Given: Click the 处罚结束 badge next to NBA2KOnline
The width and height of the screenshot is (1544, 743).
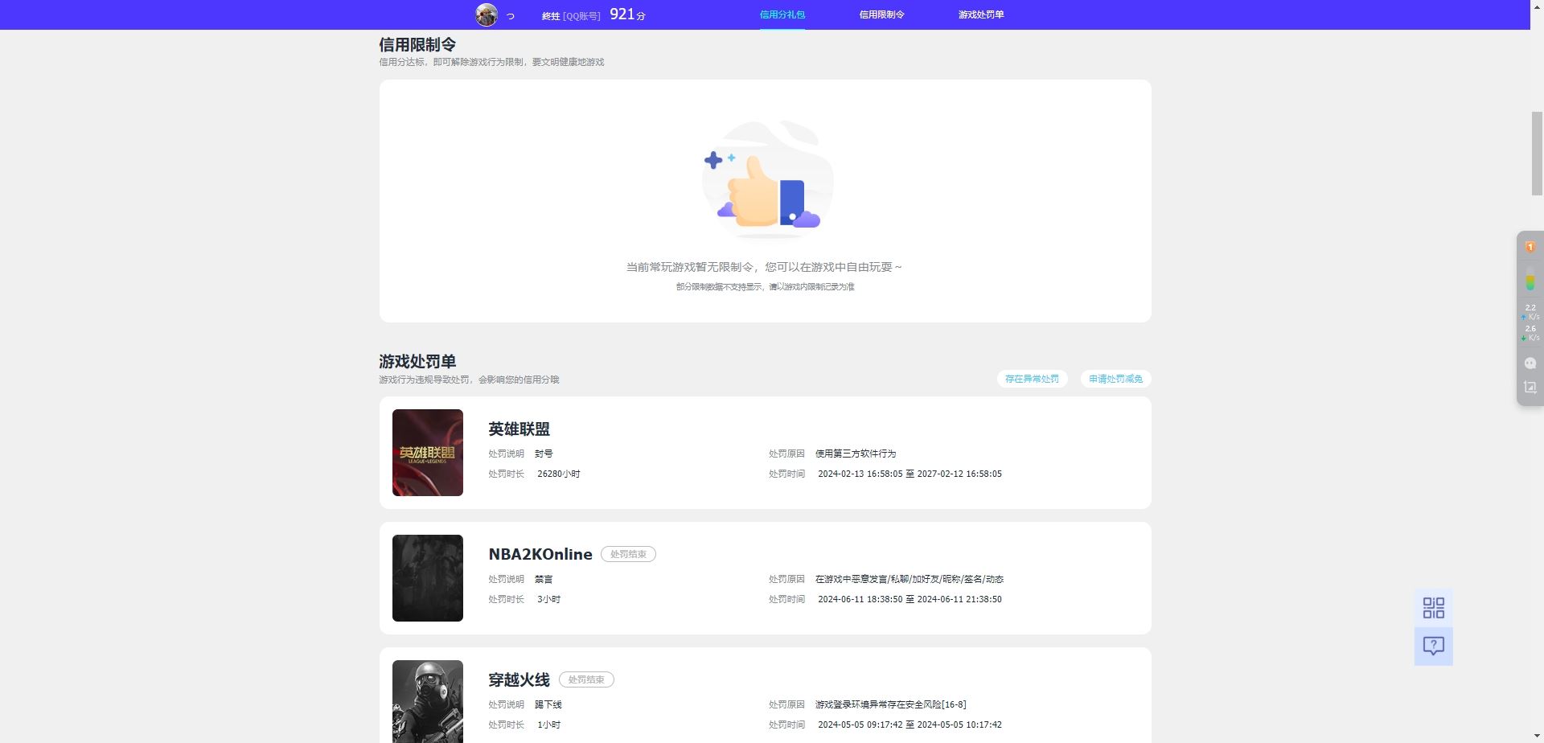Looking at the screenshot, I should 628,554.
